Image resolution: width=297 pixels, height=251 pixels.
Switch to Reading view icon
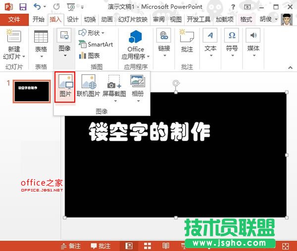coord(166,246)
